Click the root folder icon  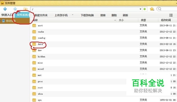(x=34, y=88)
